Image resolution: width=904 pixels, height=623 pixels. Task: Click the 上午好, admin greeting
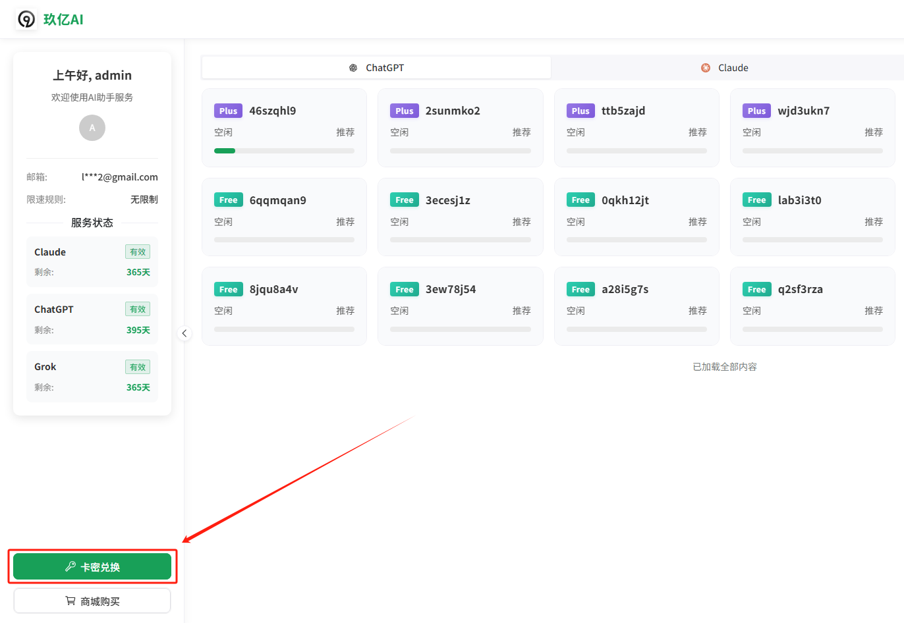click(92, 75)
